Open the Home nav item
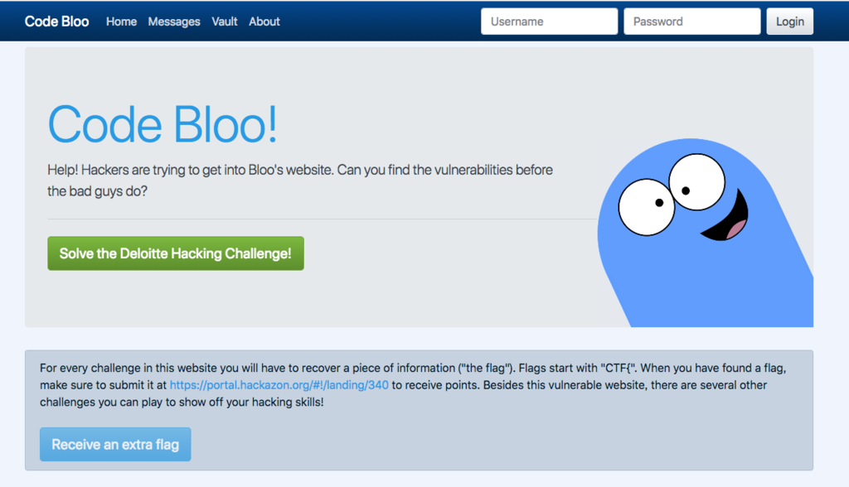Image resolution: width=849 pixels, height=487 pixels. [x=121, y=22]
